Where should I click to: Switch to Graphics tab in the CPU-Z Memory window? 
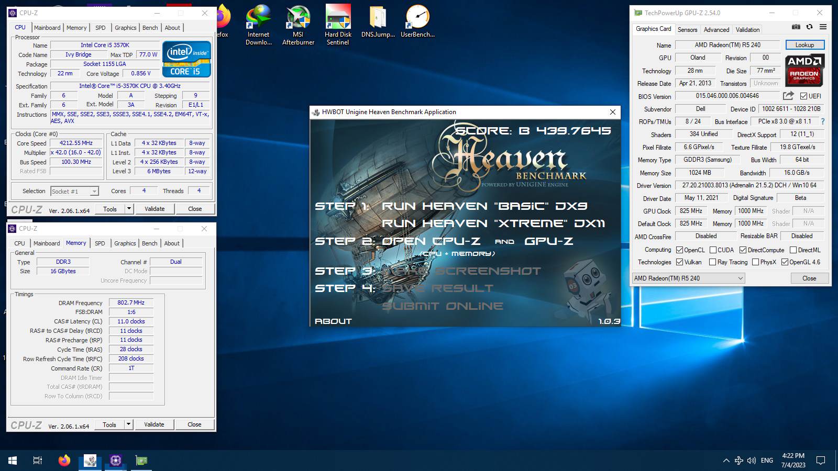coord(125,243)
